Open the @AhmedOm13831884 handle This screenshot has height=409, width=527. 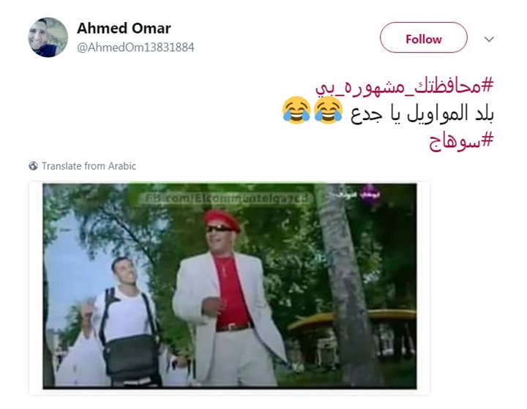pos(136,48)
